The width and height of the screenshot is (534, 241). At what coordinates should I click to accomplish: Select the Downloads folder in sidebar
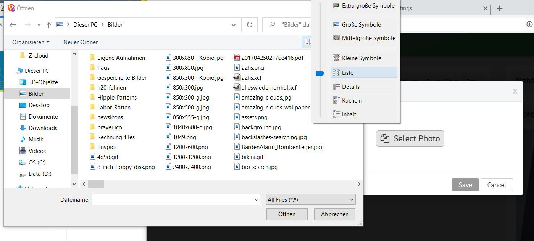43,128
